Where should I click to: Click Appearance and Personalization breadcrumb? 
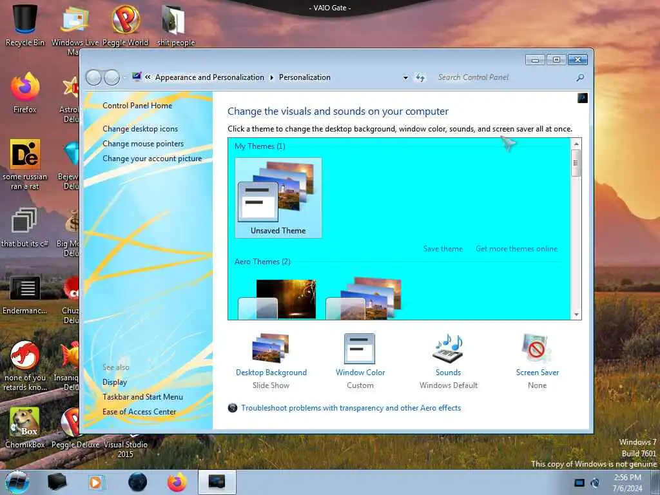209,77
